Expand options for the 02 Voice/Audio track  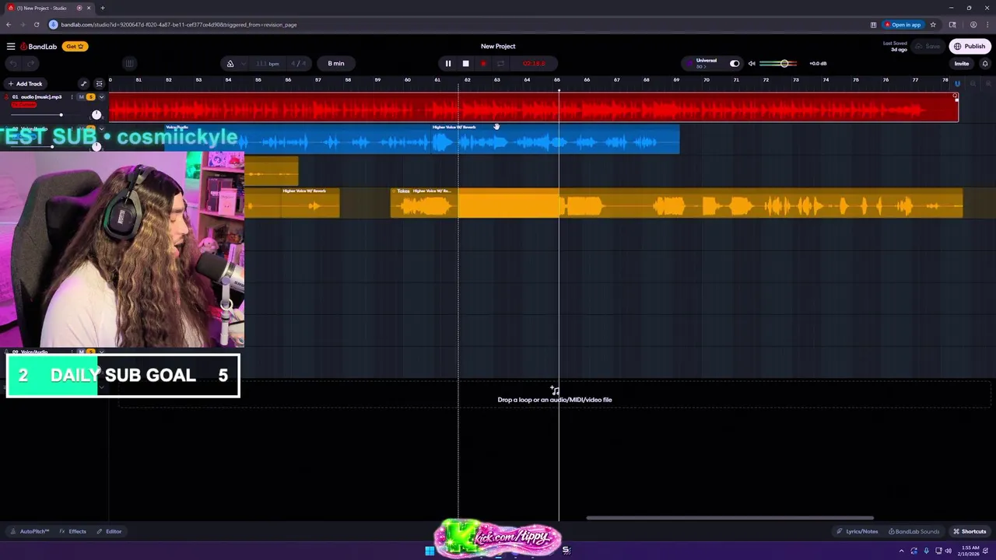[x=101, y=128]
